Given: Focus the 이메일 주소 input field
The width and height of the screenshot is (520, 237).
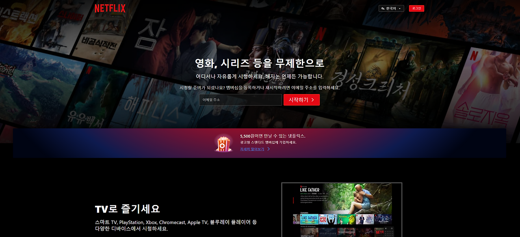Looking at the screenshot, I should pos(240,100).
